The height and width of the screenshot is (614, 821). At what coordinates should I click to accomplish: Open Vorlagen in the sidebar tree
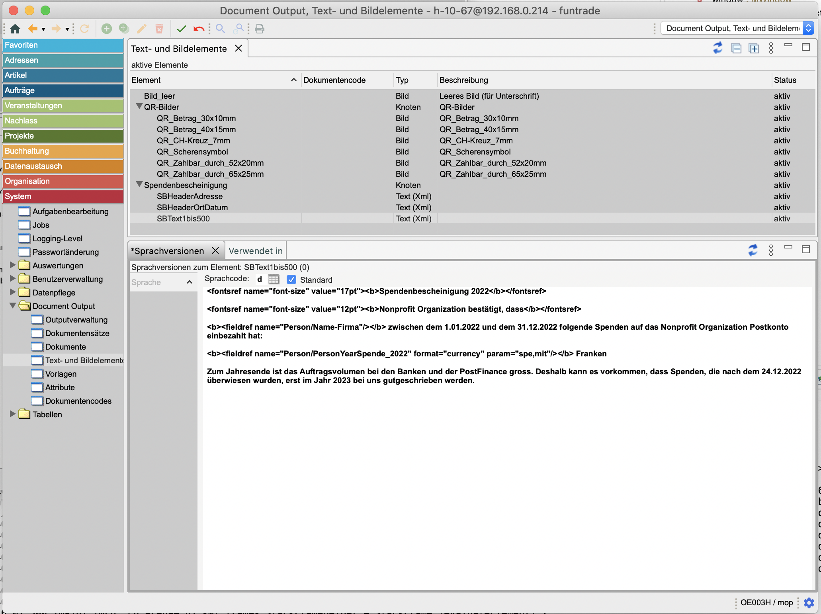click(x=61, y=374)
